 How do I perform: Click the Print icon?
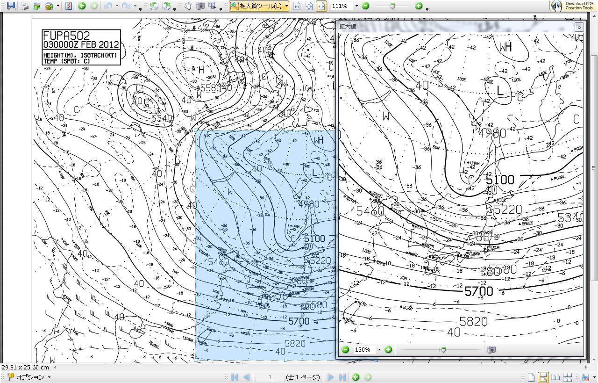coord(24,6)
